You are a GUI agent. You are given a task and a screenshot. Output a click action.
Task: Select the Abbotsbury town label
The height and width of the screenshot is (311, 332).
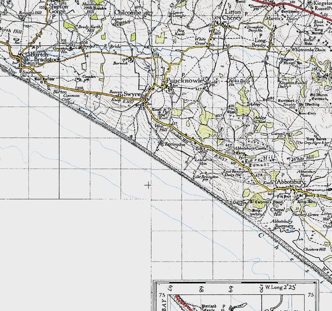[291, 182]
